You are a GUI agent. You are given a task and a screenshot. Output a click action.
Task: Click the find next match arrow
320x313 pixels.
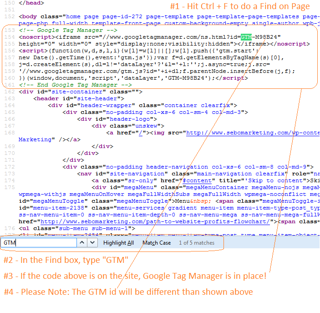pyautogui.click(x=92, y=243)
